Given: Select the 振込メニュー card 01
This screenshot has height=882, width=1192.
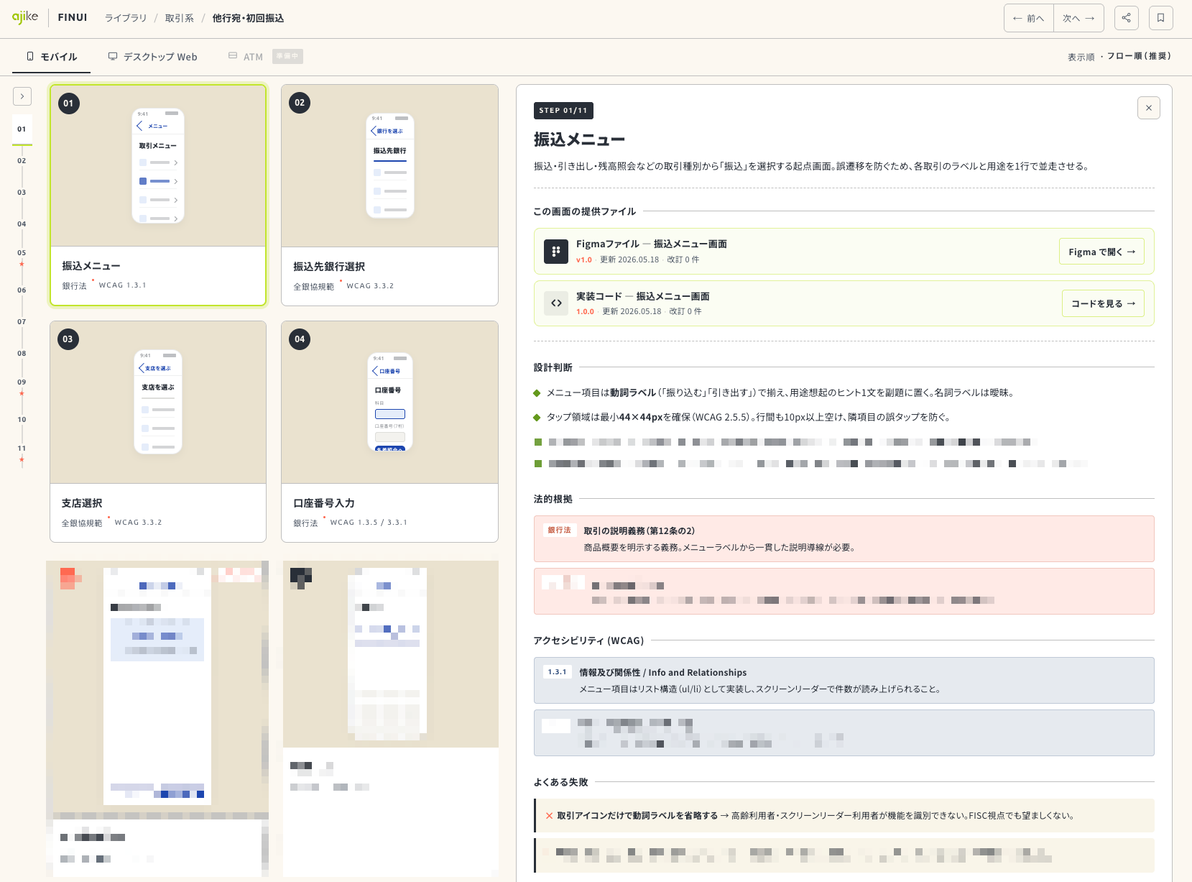Looking at the screenshot, I should (158, 195).
